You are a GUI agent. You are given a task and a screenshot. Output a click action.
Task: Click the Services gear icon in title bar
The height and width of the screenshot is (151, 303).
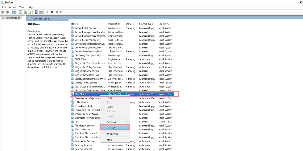coord(2,2)
